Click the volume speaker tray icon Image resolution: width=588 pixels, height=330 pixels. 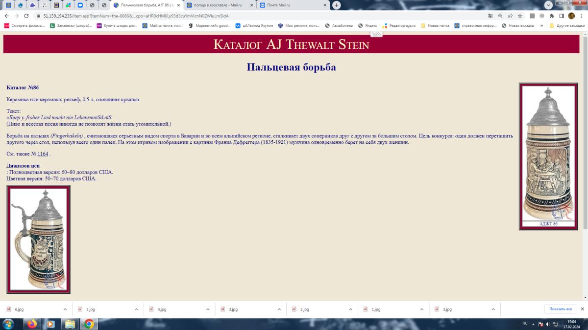(547, 324)
